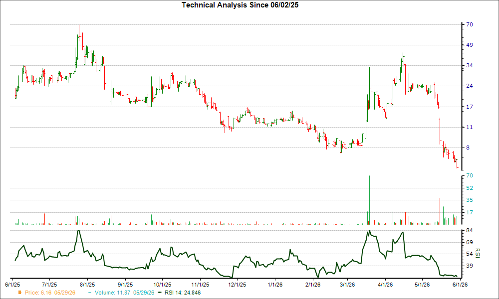Click the 11 label on the price axis
Viewport: 499px width, 299px height.
click(x=470, y=128)
